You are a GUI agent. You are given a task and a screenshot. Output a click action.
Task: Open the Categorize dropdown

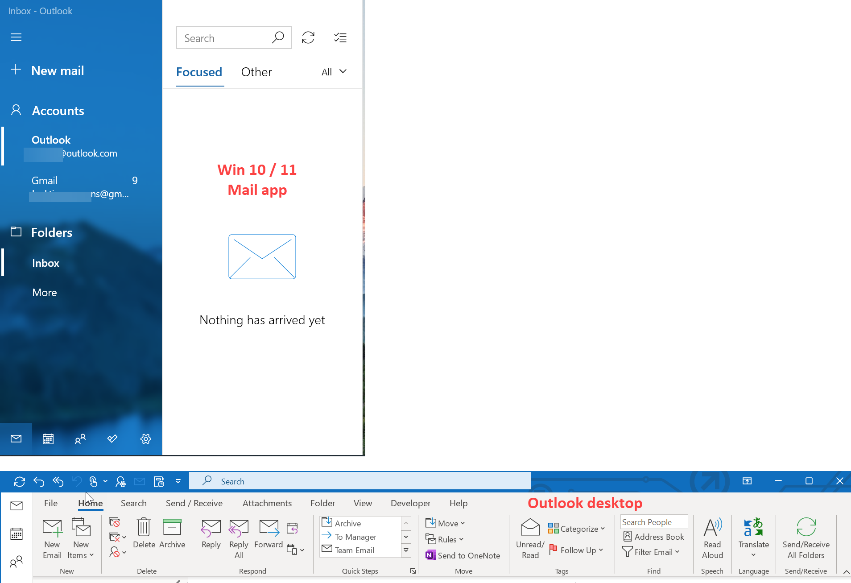[x=576, y=529]
